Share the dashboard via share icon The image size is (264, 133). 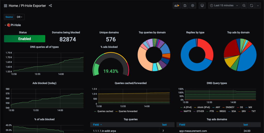[x=50, y=6]
